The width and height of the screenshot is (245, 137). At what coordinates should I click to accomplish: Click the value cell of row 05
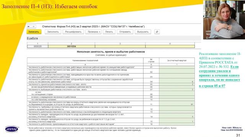point(177,84)
